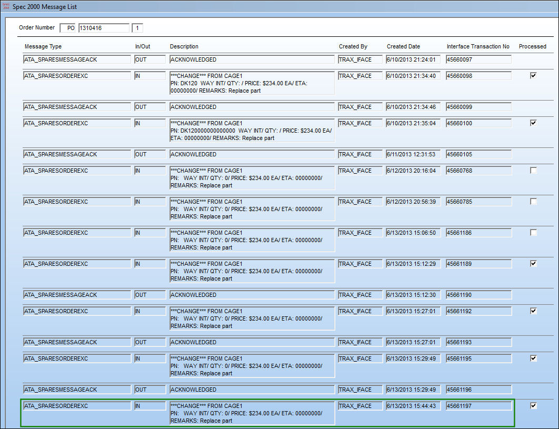
Task: Click OUT field for transaction 45661193
Action: (150, 342)
